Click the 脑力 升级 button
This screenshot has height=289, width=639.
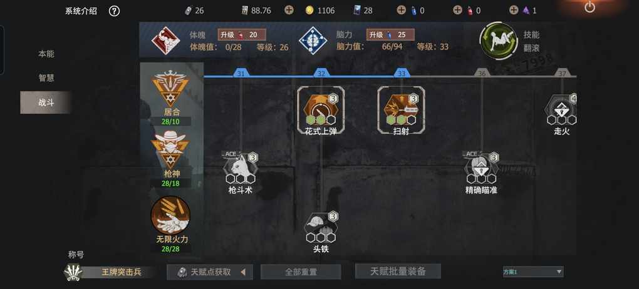click(390, 34)
